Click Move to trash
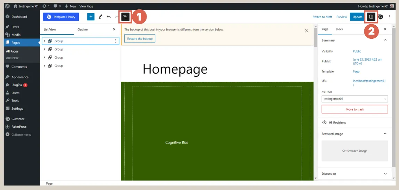The height and width of the screenshot is (190, 399). click(x=355, y=109)
